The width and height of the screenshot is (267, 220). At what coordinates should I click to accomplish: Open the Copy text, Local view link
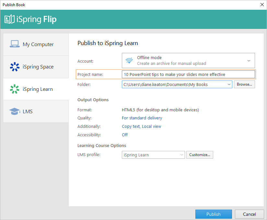[141, 126]
